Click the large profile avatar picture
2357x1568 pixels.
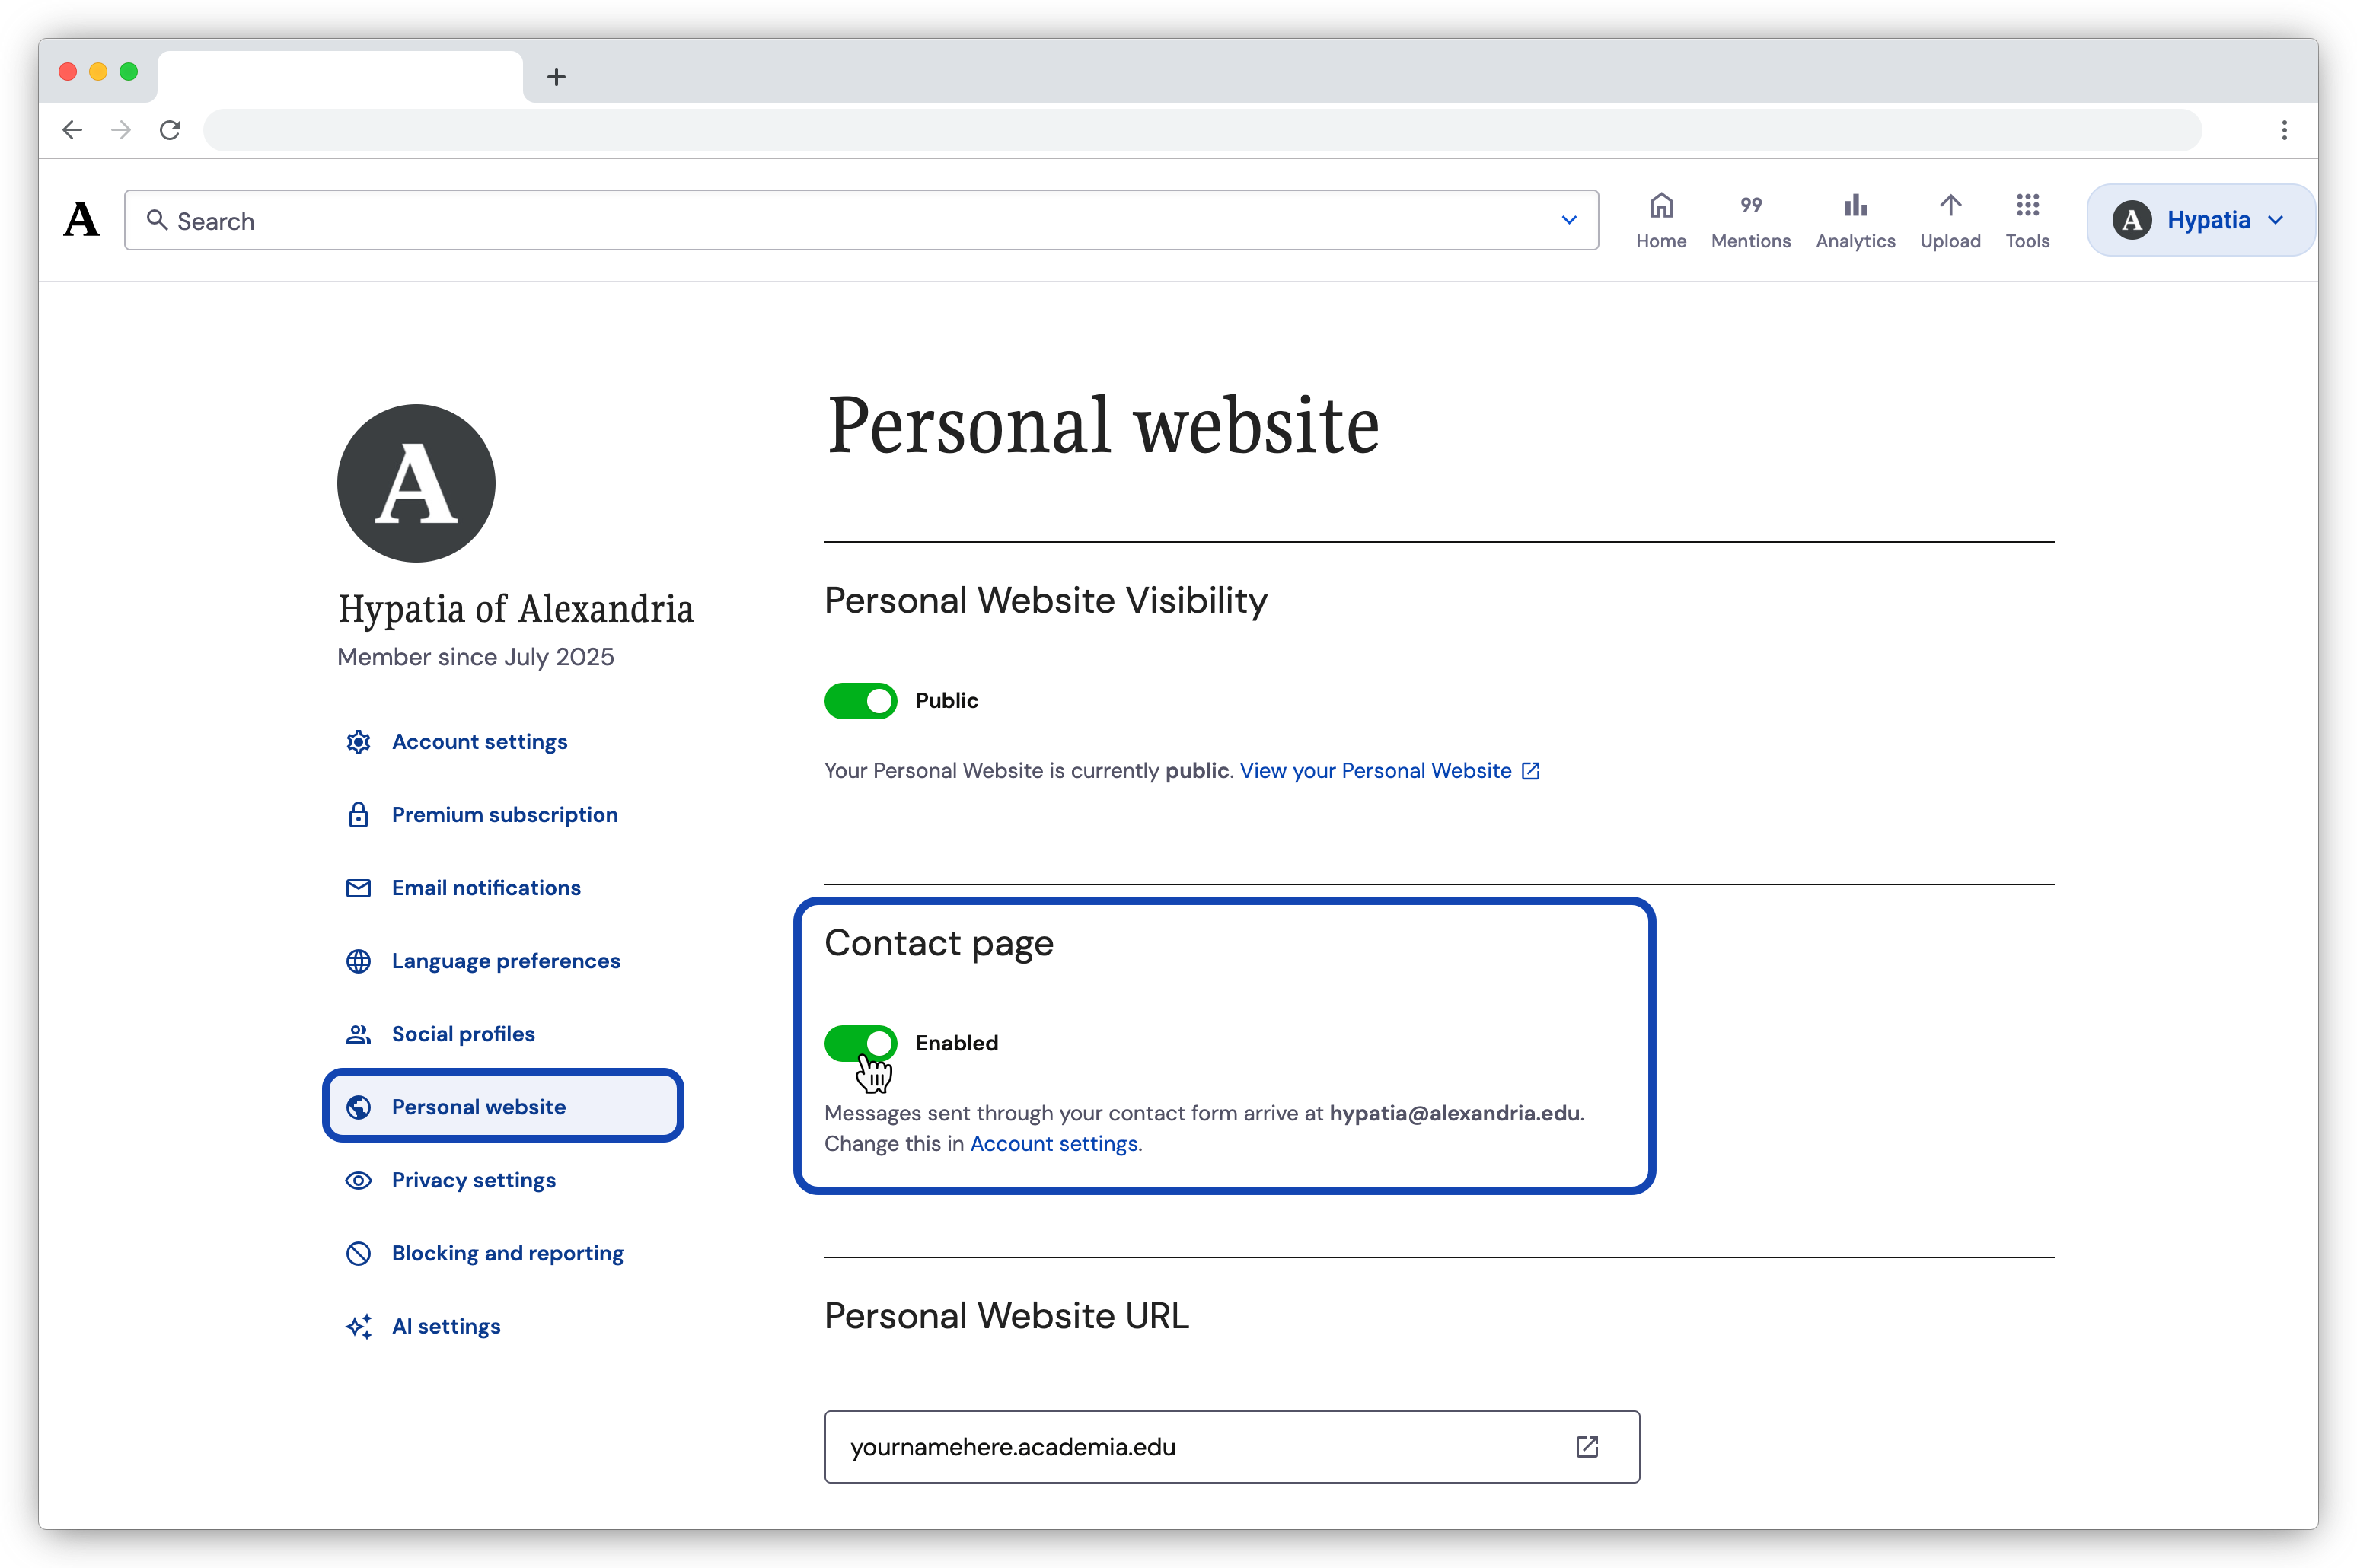coord(416,483)
